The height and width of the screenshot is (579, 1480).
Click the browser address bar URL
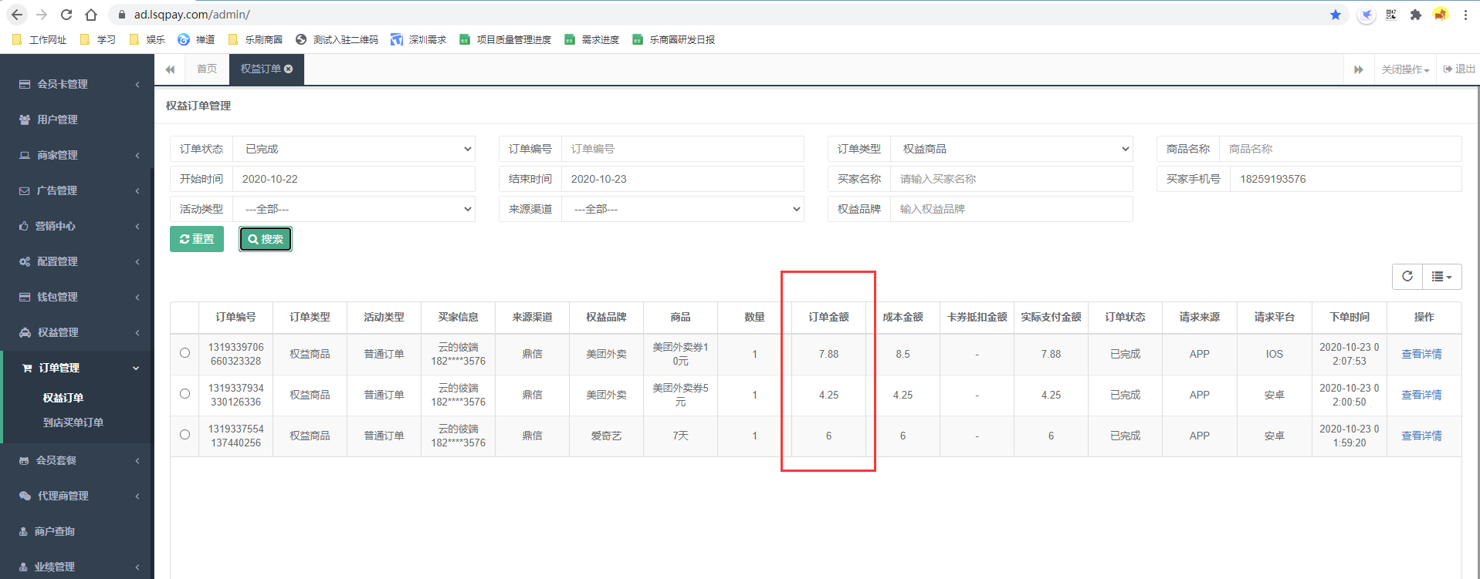(191, 15)
